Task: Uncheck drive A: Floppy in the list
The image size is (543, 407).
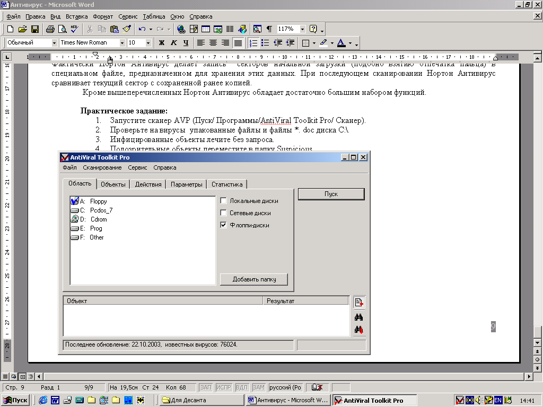Action: click(x=74, y=201)
